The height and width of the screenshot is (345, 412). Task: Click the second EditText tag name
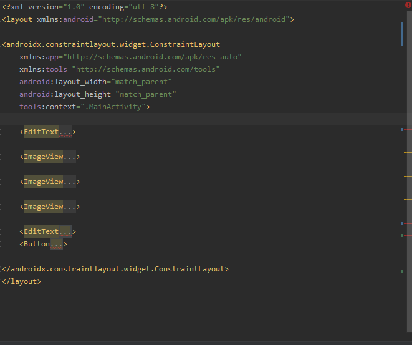point(41,231)
